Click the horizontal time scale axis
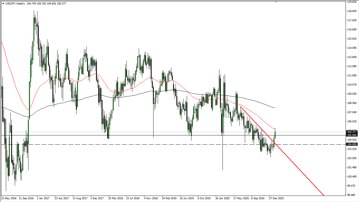Screen dimensions: 359x202 point(167,198)
